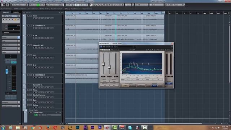Viewport: 231px width, 130px height.
Task: Open After Effects from the Windows taskbar
Action: pos(92,127)
